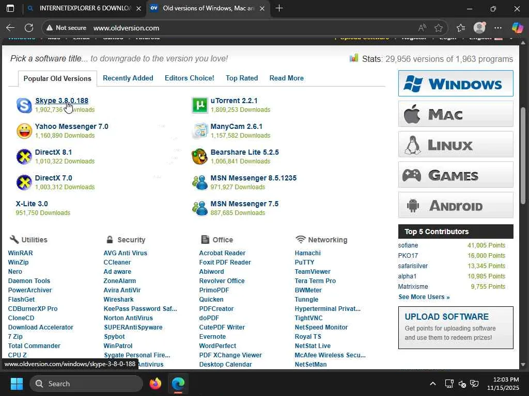Click the ManyCam icon

pyautogui.click(x=200, y=131)
